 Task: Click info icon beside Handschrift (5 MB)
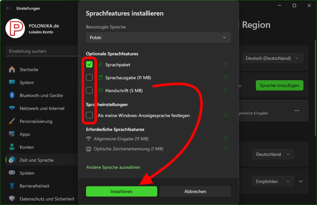click(x=225, y=90)
